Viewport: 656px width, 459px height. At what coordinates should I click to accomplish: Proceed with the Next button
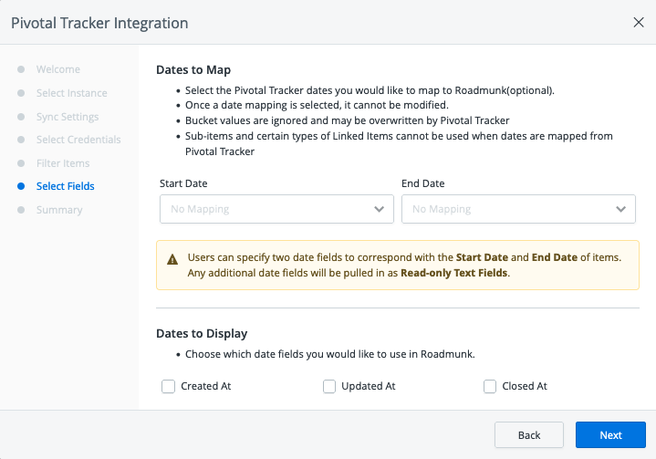click(x=610, y=435)
